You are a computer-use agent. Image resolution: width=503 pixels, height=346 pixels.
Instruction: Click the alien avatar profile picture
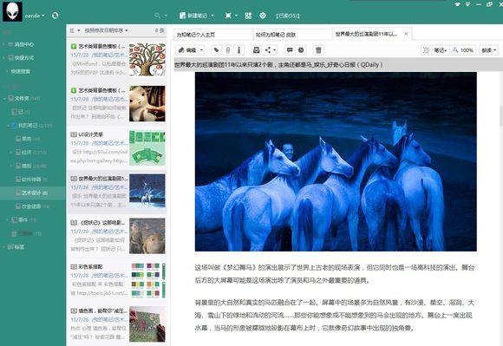(x=12, y=11)
